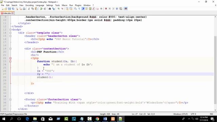This screenshot has height=122, width=217.
Task: Click the Playback macro icon
Action: 113,9
